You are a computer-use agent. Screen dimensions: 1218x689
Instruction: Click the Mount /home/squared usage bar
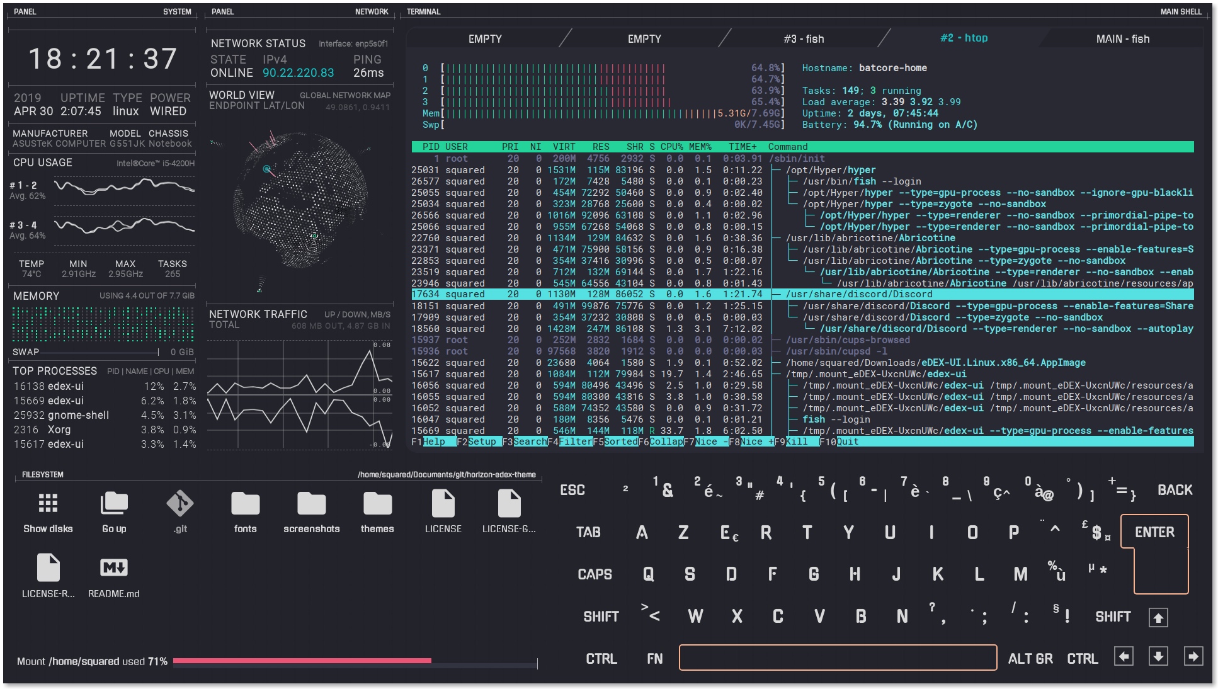click(x=355, y=661)
